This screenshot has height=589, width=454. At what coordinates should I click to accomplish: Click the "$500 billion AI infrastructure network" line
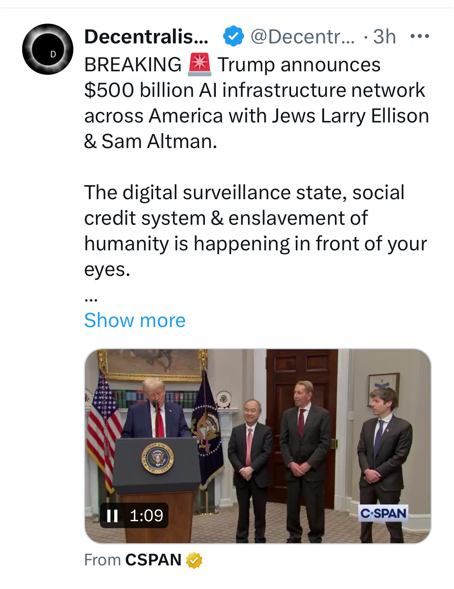[x=255, y=90]
